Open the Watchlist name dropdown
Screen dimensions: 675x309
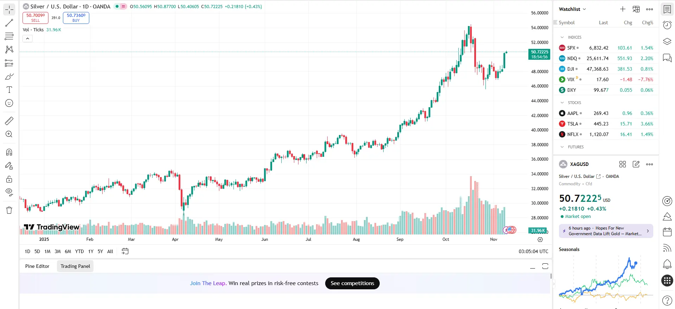tap(572, 9)
